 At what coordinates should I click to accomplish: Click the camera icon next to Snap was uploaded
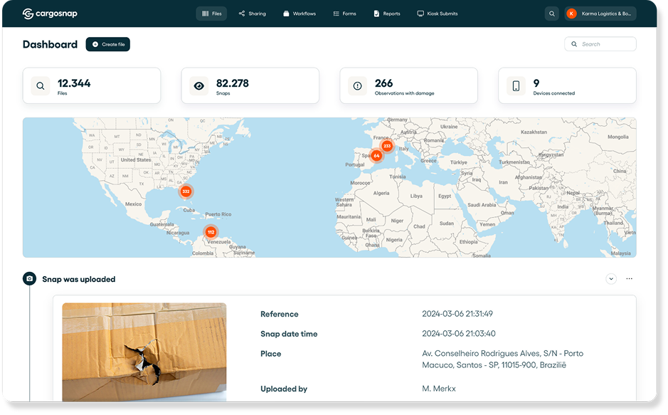[29, 278]
